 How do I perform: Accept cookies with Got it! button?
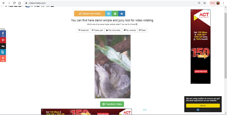[203, 105]
